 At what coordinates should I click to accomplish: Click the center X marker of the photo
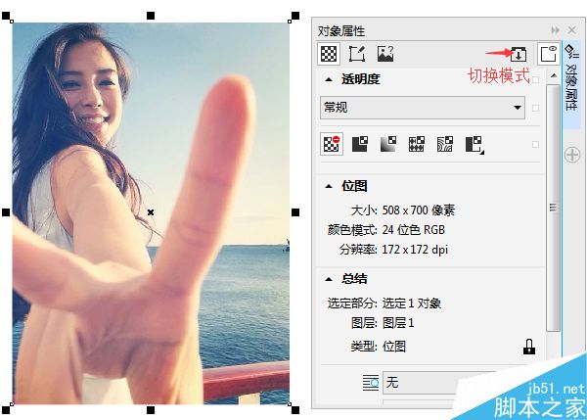point(151,212)
